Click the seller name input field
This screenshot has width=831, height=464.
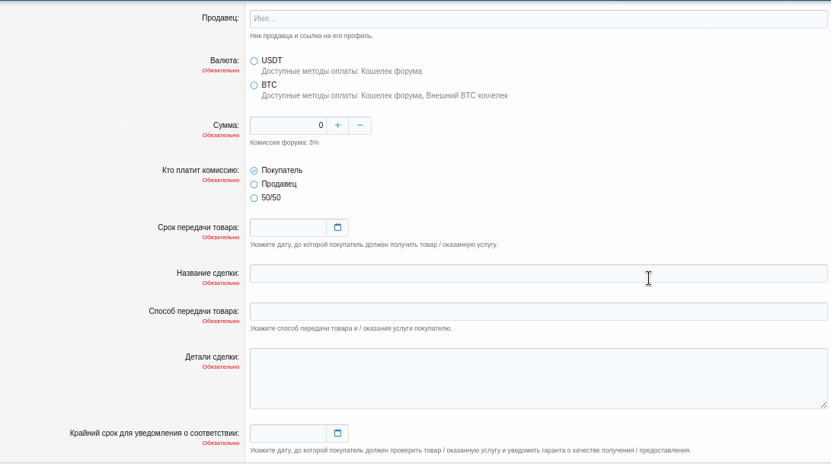click(538, 19)
